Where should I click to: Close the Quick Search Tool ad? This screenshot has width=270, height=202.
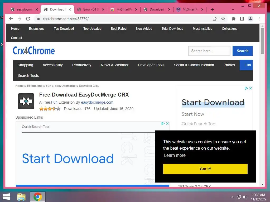(x=167, y=124)
